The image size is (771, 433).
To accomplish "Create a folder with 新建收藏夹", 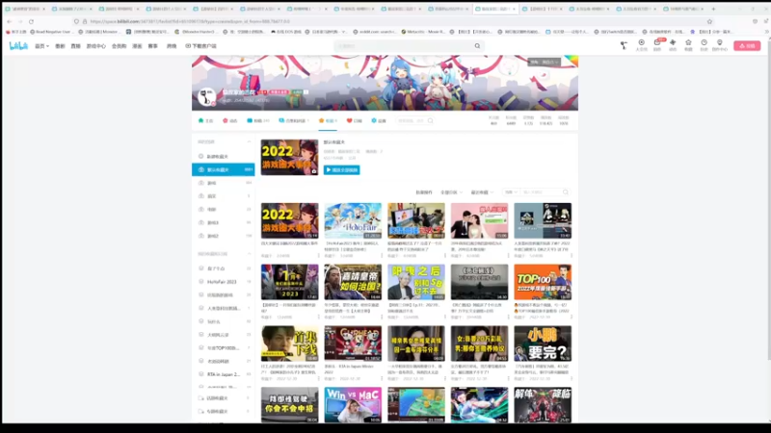I will (217, 157).
